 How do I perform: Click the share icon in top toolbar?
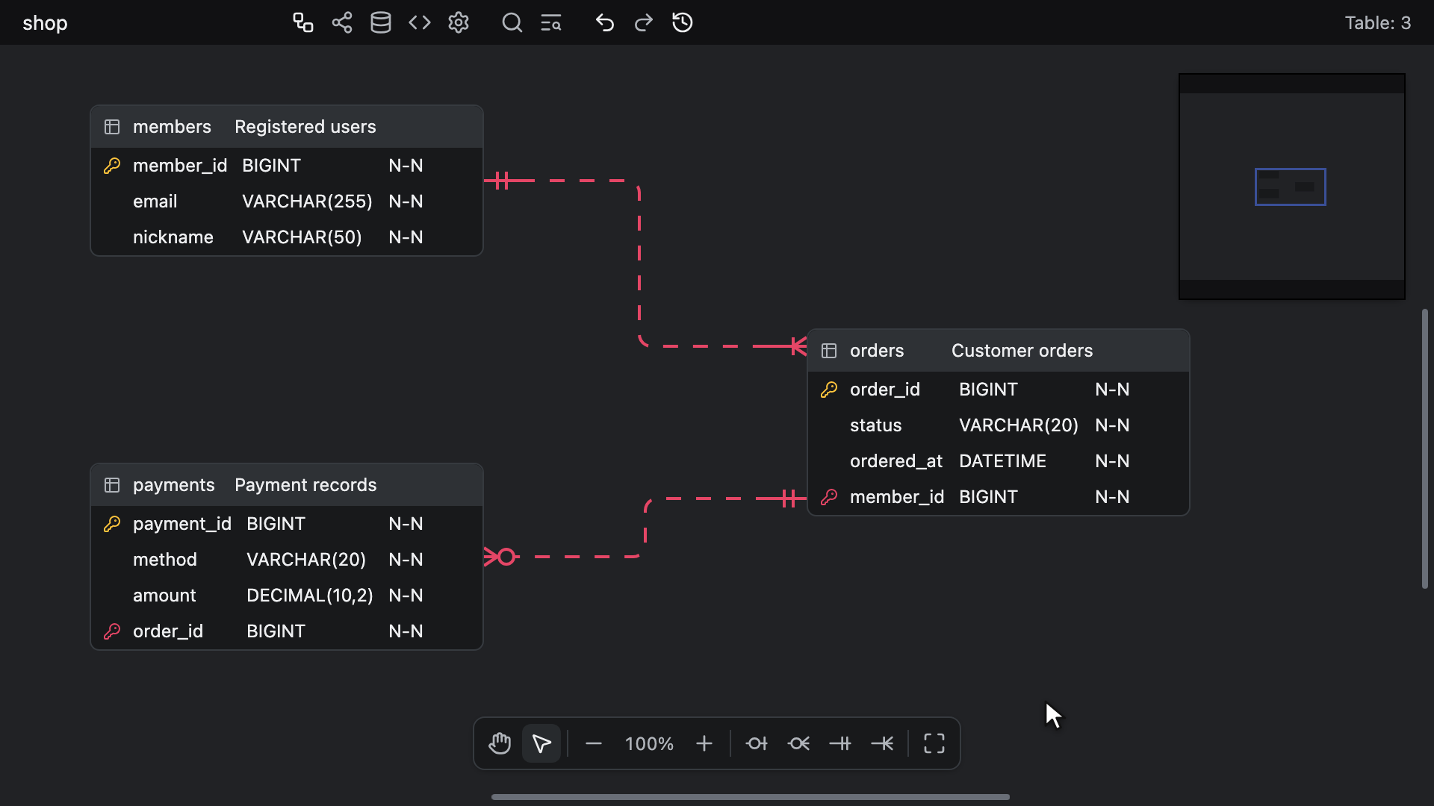(342, 22)
